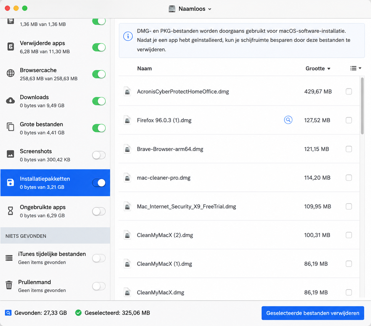Tick the mac-cleaner-pro.dmg checkbox
The width and height of the screenshot is (371, 326).
[x=349, y=178]
